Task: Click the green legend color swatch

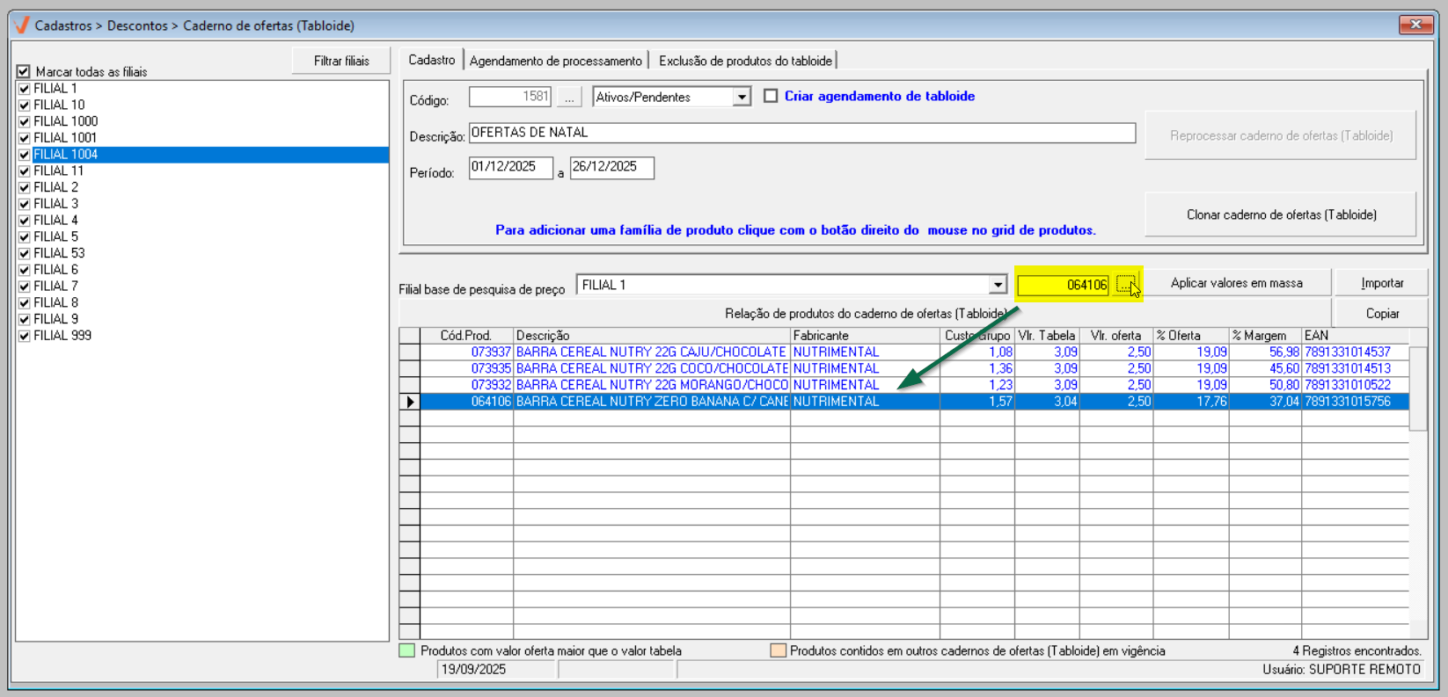Action: 407,651
